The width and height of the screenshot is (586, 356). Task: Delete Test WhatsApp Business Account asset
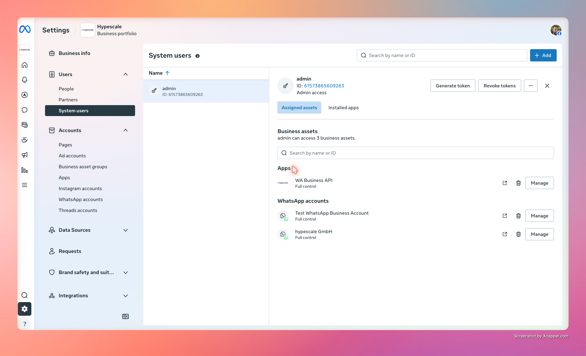point(518,216)
